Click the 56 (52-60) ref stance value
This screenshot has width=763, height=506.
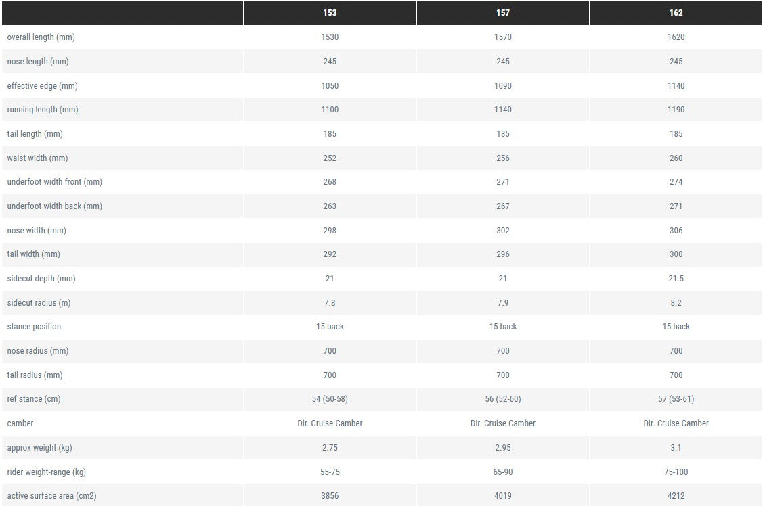coord(502,399)
